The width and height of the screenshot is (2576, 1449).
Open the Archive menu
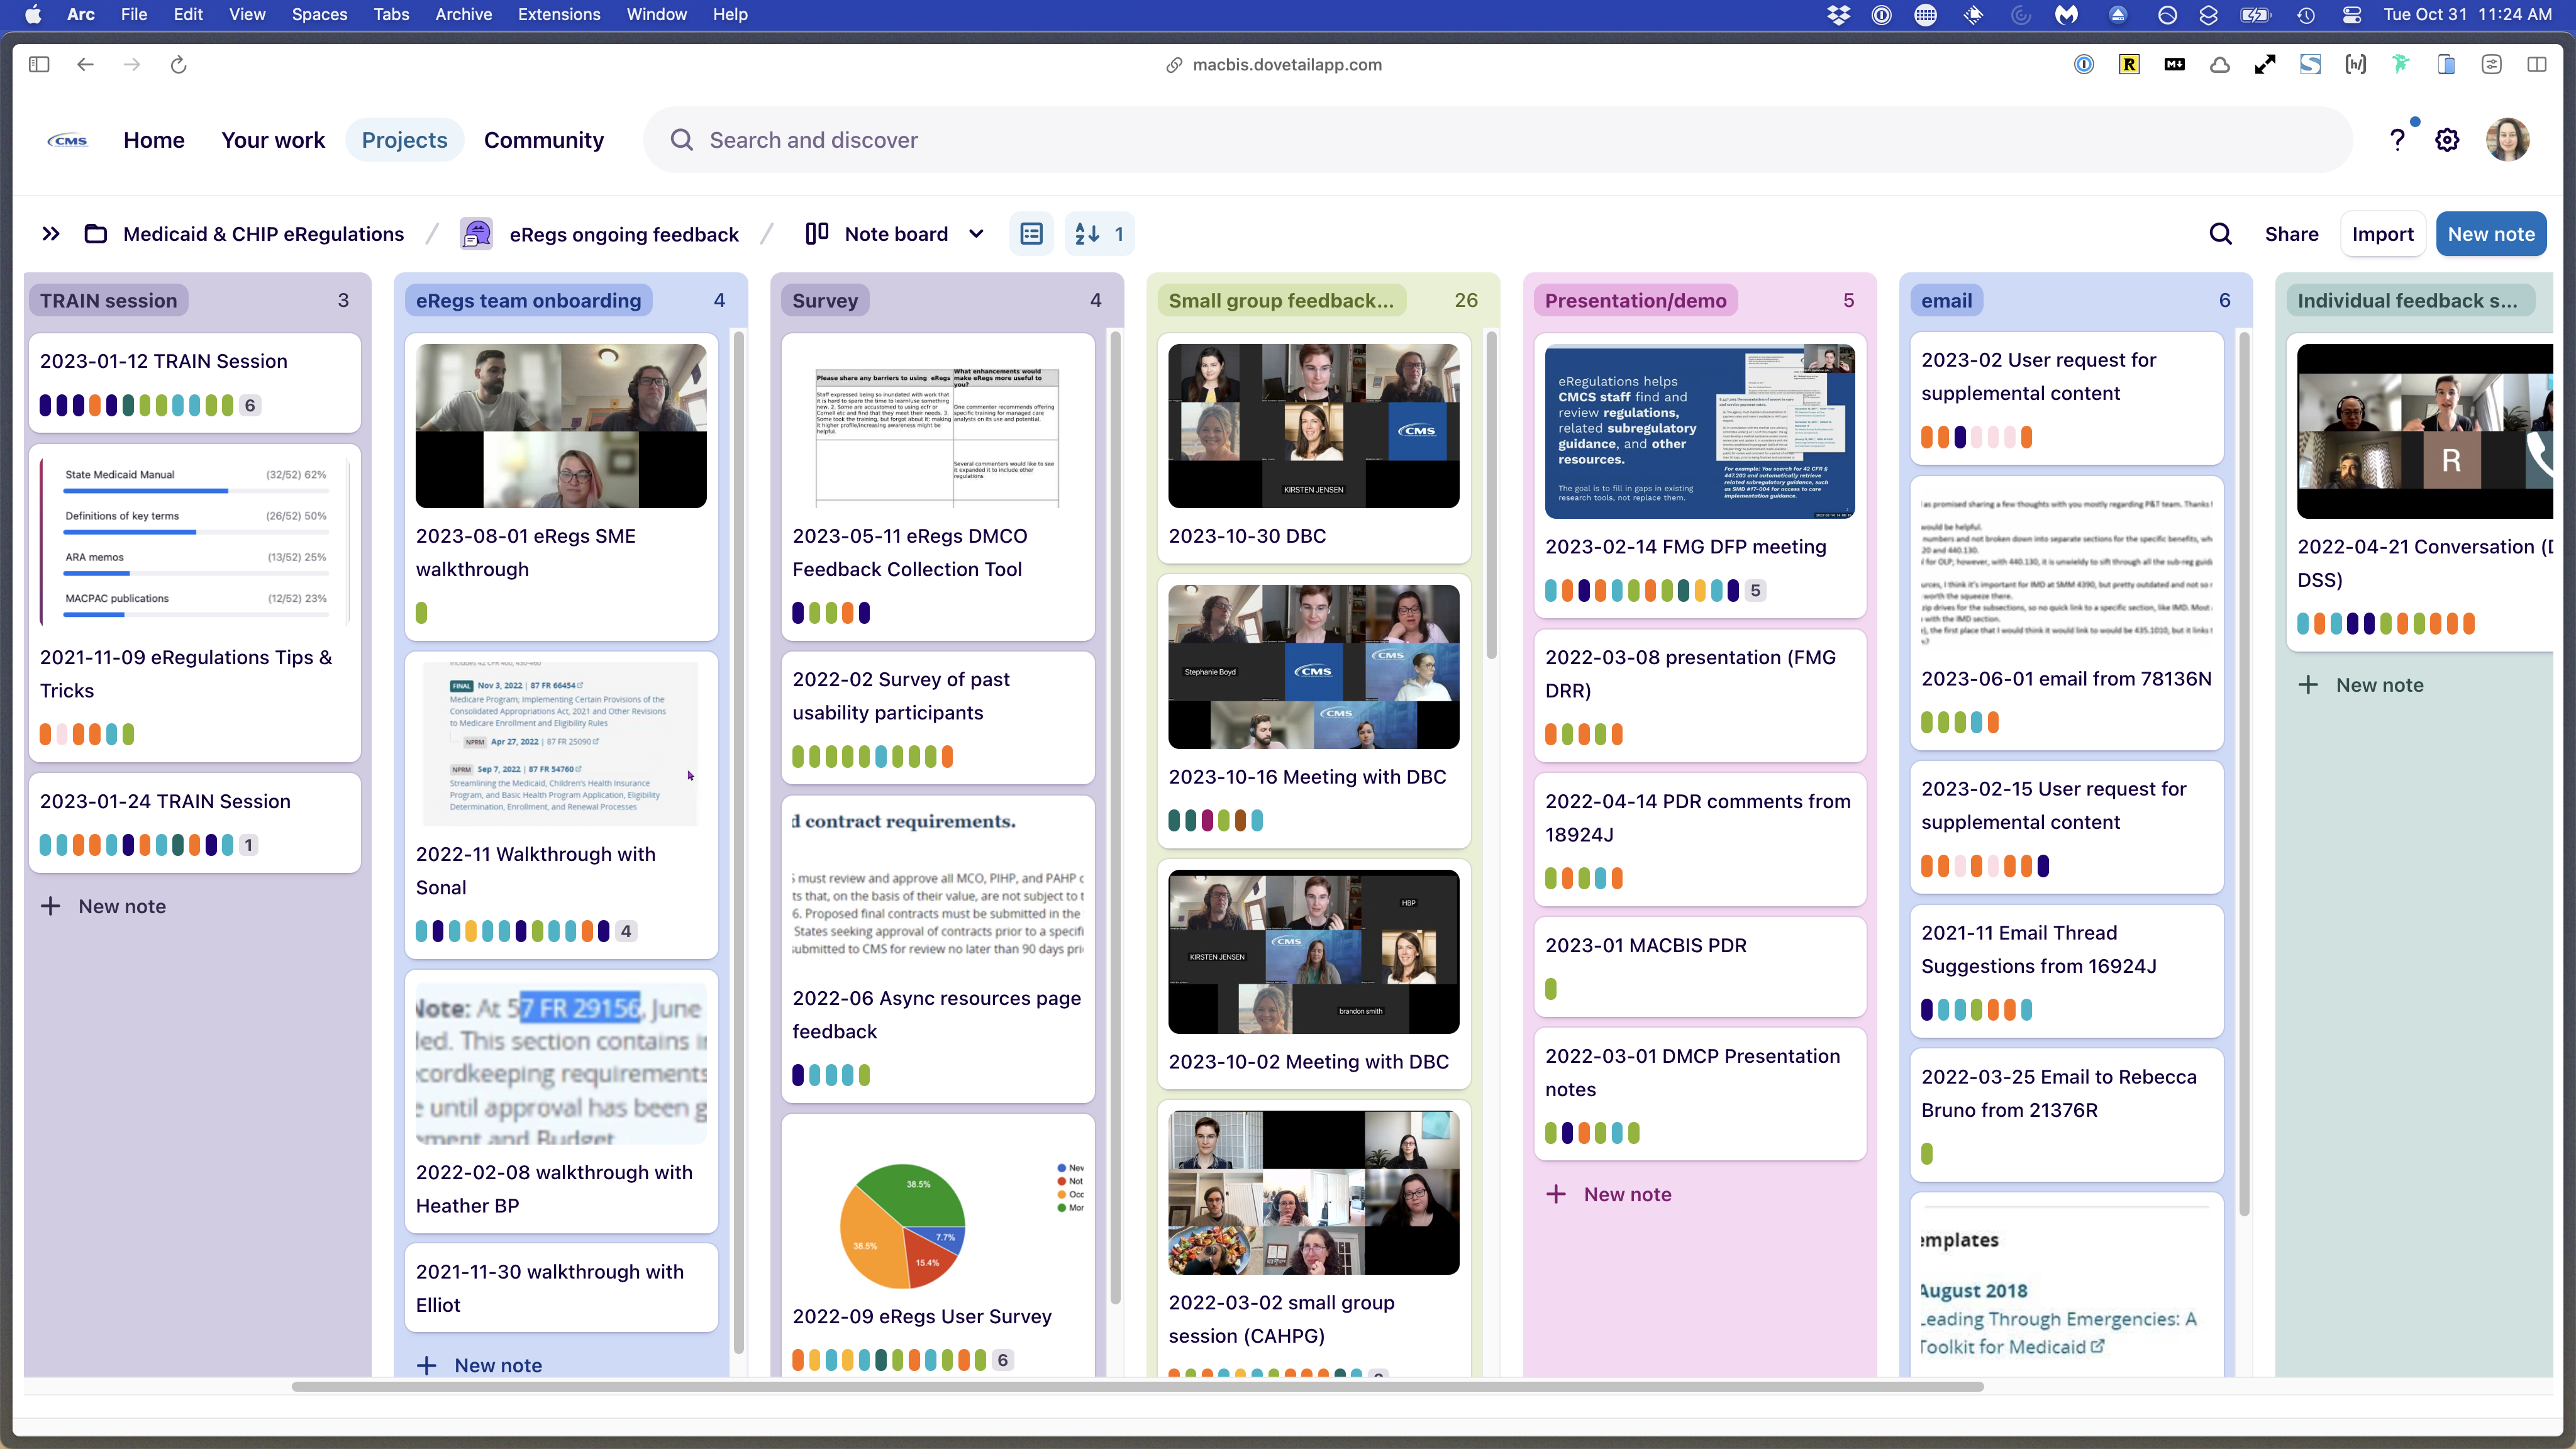(463, 15)
